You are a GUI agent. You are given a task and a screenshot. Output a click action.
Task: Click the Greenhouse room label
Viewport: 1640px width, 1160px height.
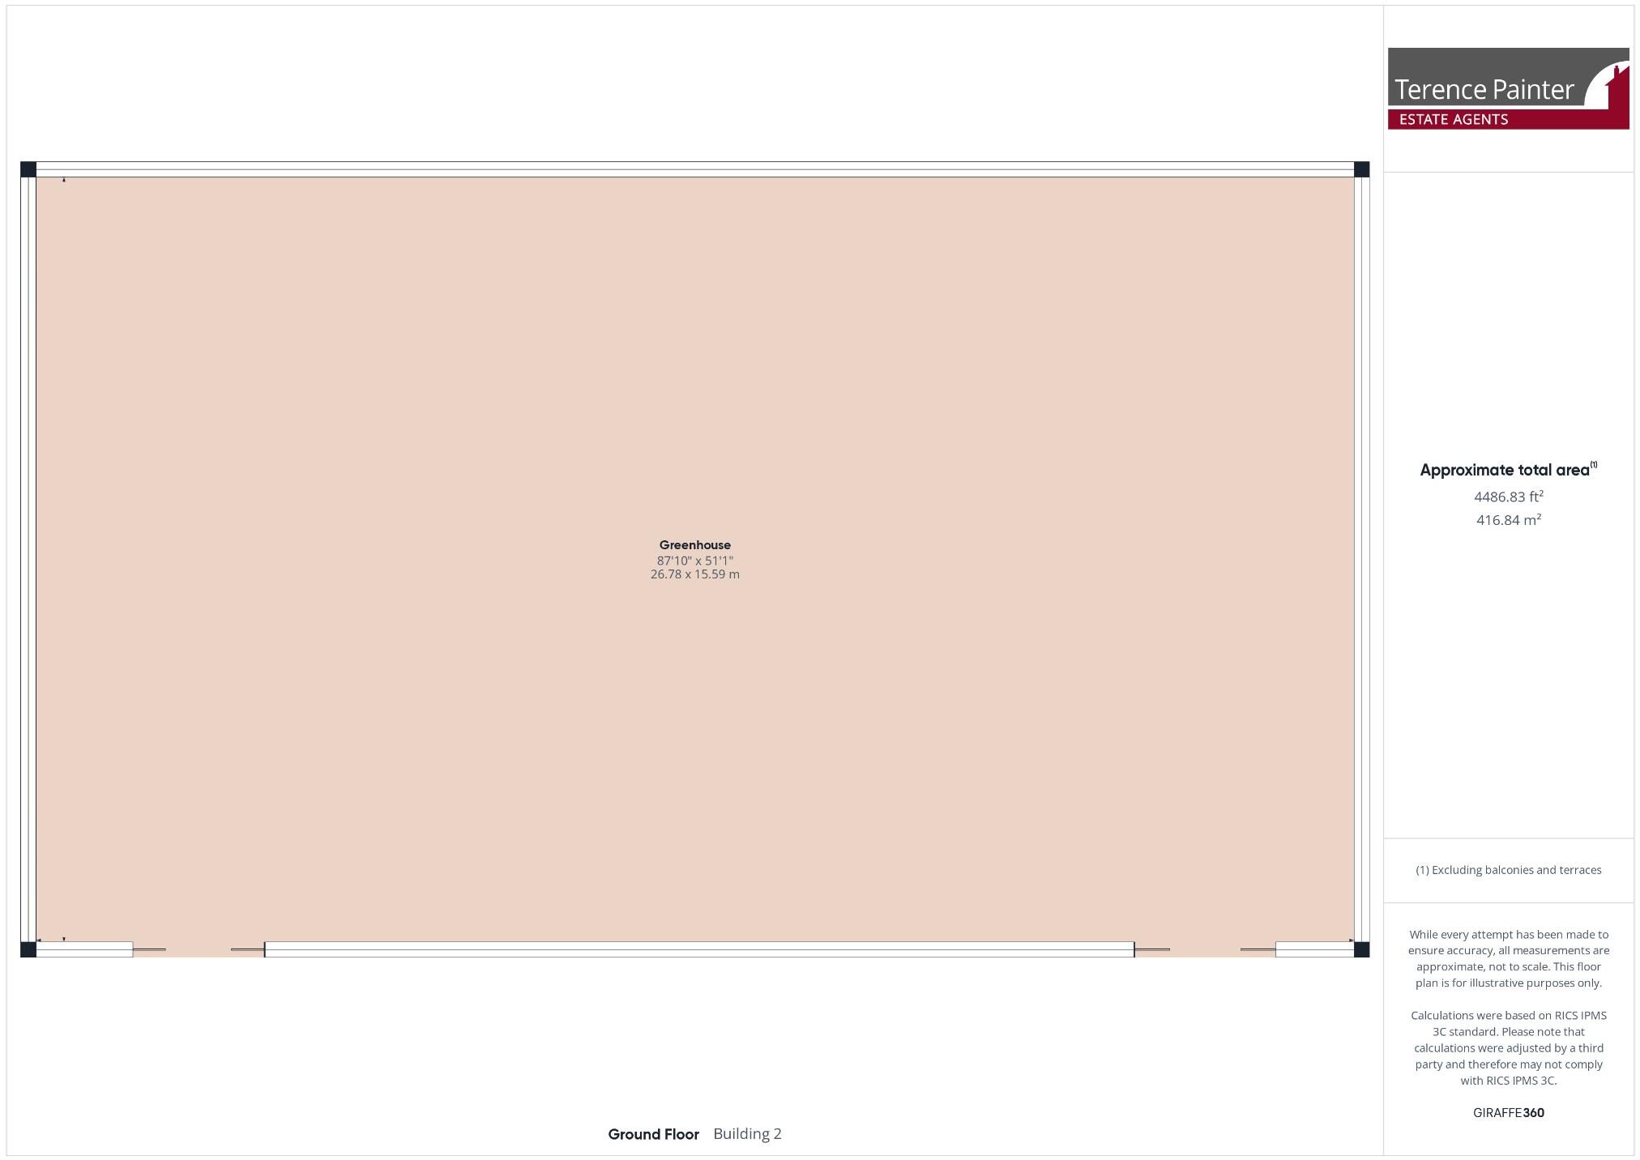point(695,545)
